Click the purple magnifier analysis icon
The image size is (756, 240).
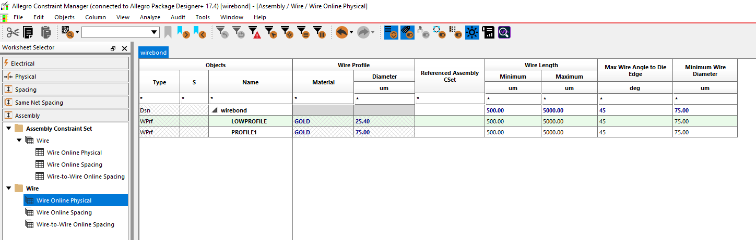point(504,32)
